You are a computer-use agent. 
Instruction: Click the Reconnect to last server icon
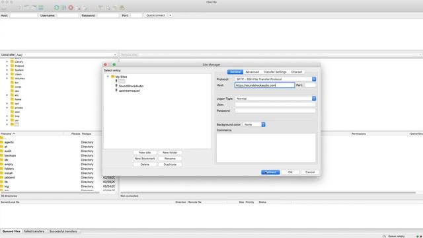85,8
